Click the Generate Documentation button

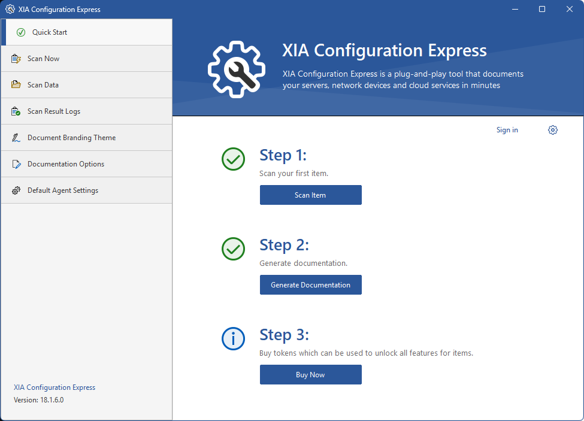tap(311, 285)
